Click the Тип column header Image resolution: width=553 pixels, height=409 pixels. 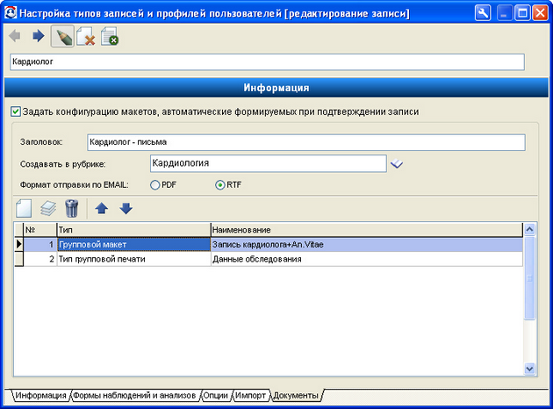[133, 230]
